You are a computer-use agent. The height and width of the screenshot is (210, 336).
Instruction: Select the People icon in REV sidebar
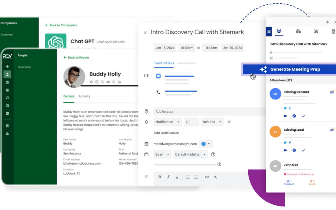tap(7, 74)
